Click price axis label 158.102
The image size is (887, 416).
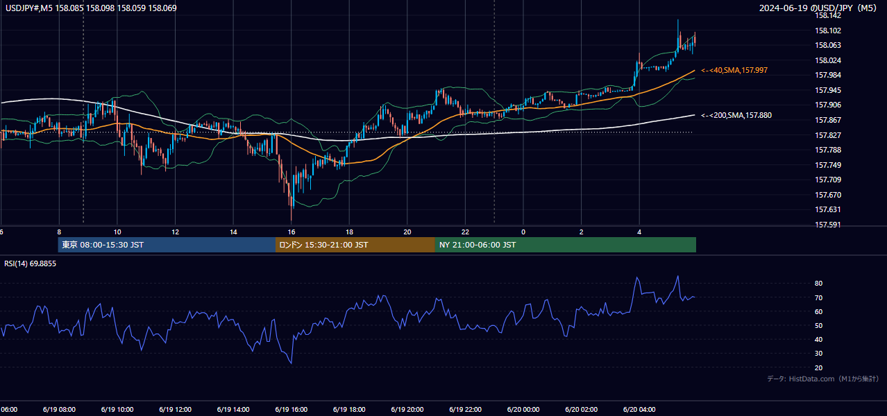[828, 31]
